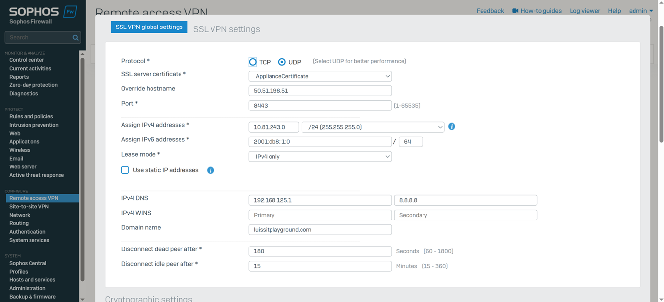664x302 pixels.
Task: Click Disconnect idle peer after field
Action: pos(320,266)
